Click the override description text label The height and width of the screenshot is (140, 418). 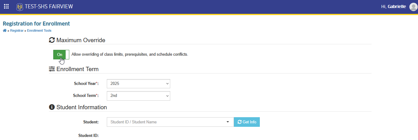point(130,54)
